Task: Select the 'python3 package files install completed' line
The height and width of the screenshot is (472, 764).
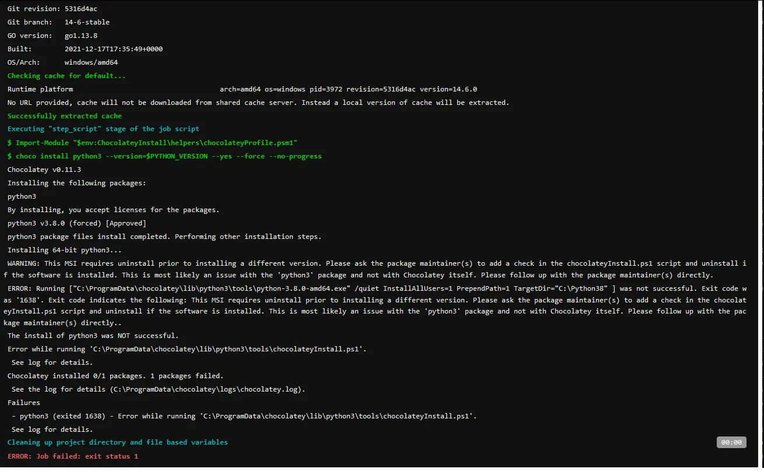Action: tap(164, 237)
